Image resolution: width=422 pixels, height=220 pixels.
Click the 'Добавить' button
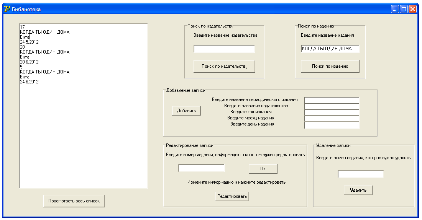(x=187, y=111)
